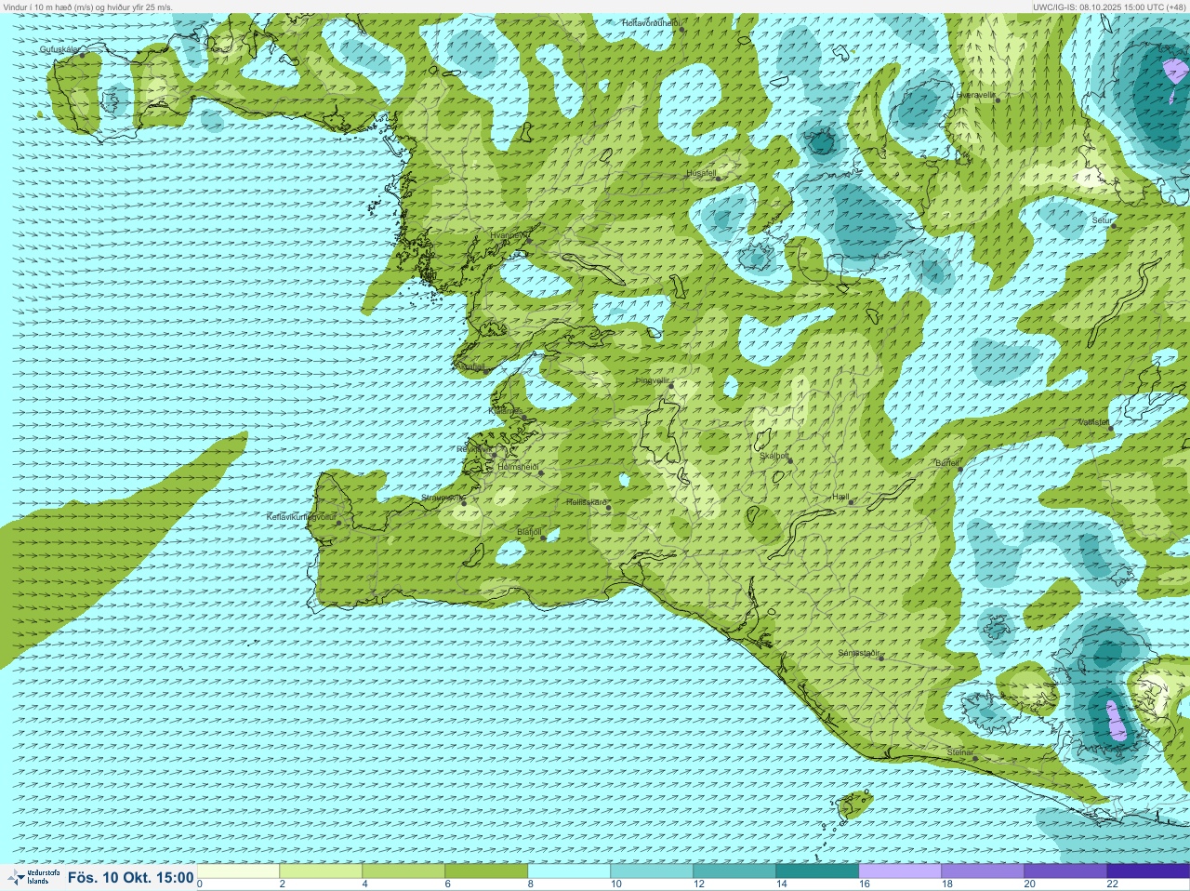Click the Búrfell station label
1190x891 pixels.
coord(946,462)
